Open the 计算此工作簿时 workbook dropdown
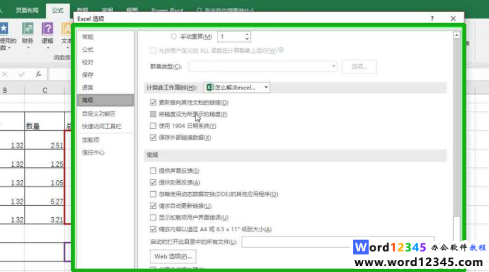 pyautogui.click(x=237, y=88)
